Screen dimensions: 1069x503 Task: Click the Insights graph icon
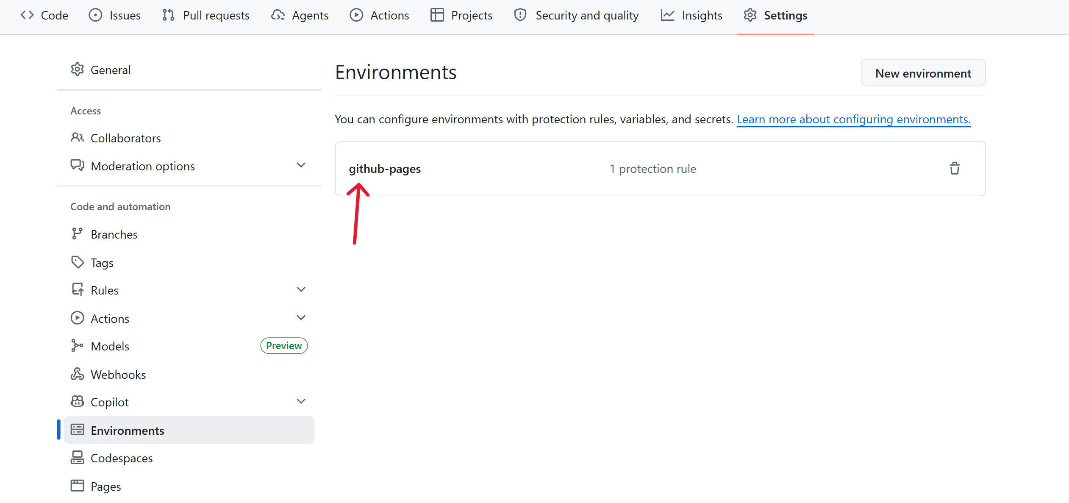tap(668, 15)
